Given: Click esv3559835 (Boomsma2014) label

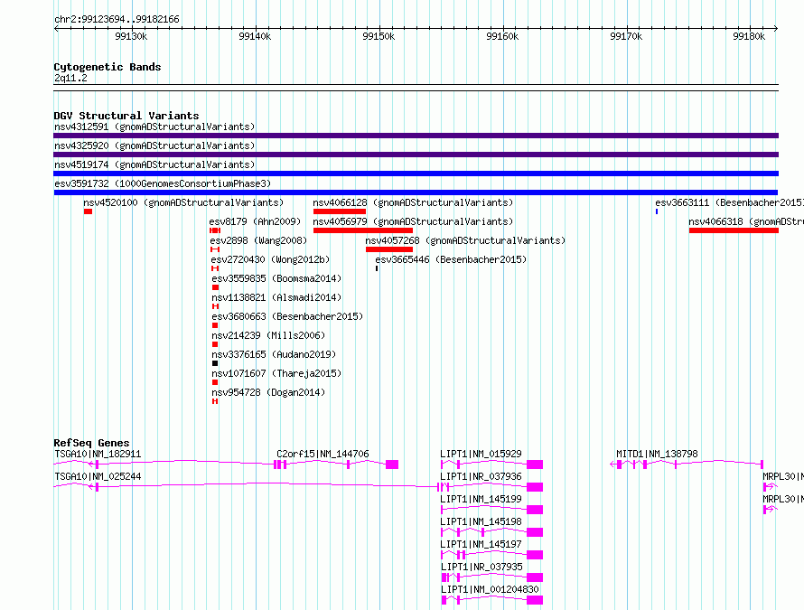Looking at the screenshot, I should 276,278.
